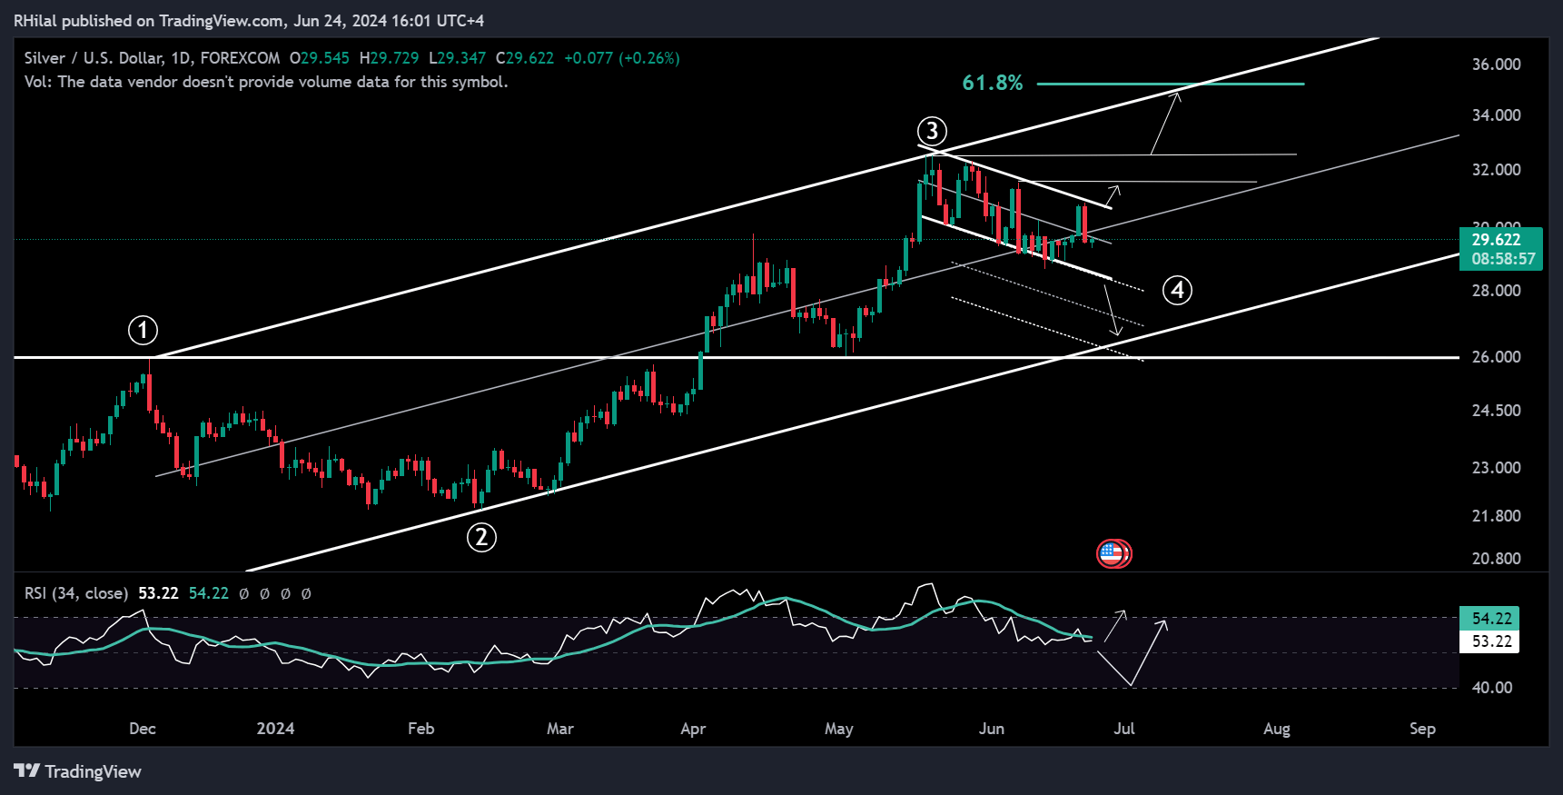The height and width of the screenshot is (795, 1563).
Task: Click the high price H29.729 value
Action: point(389,58)
